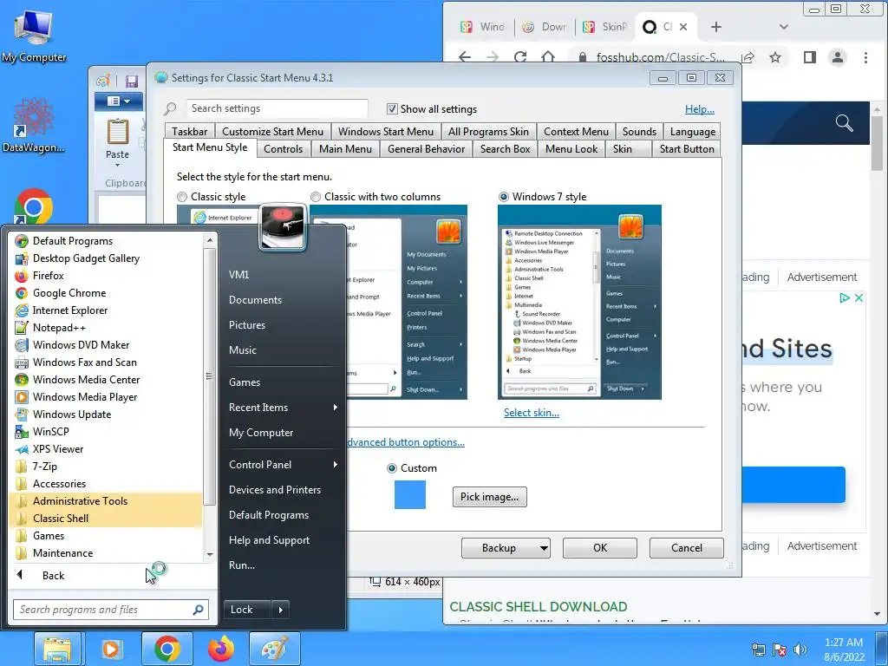888x666 pixels.
Task: Open Chrome tab search chevron
Action: coord(784,27)
